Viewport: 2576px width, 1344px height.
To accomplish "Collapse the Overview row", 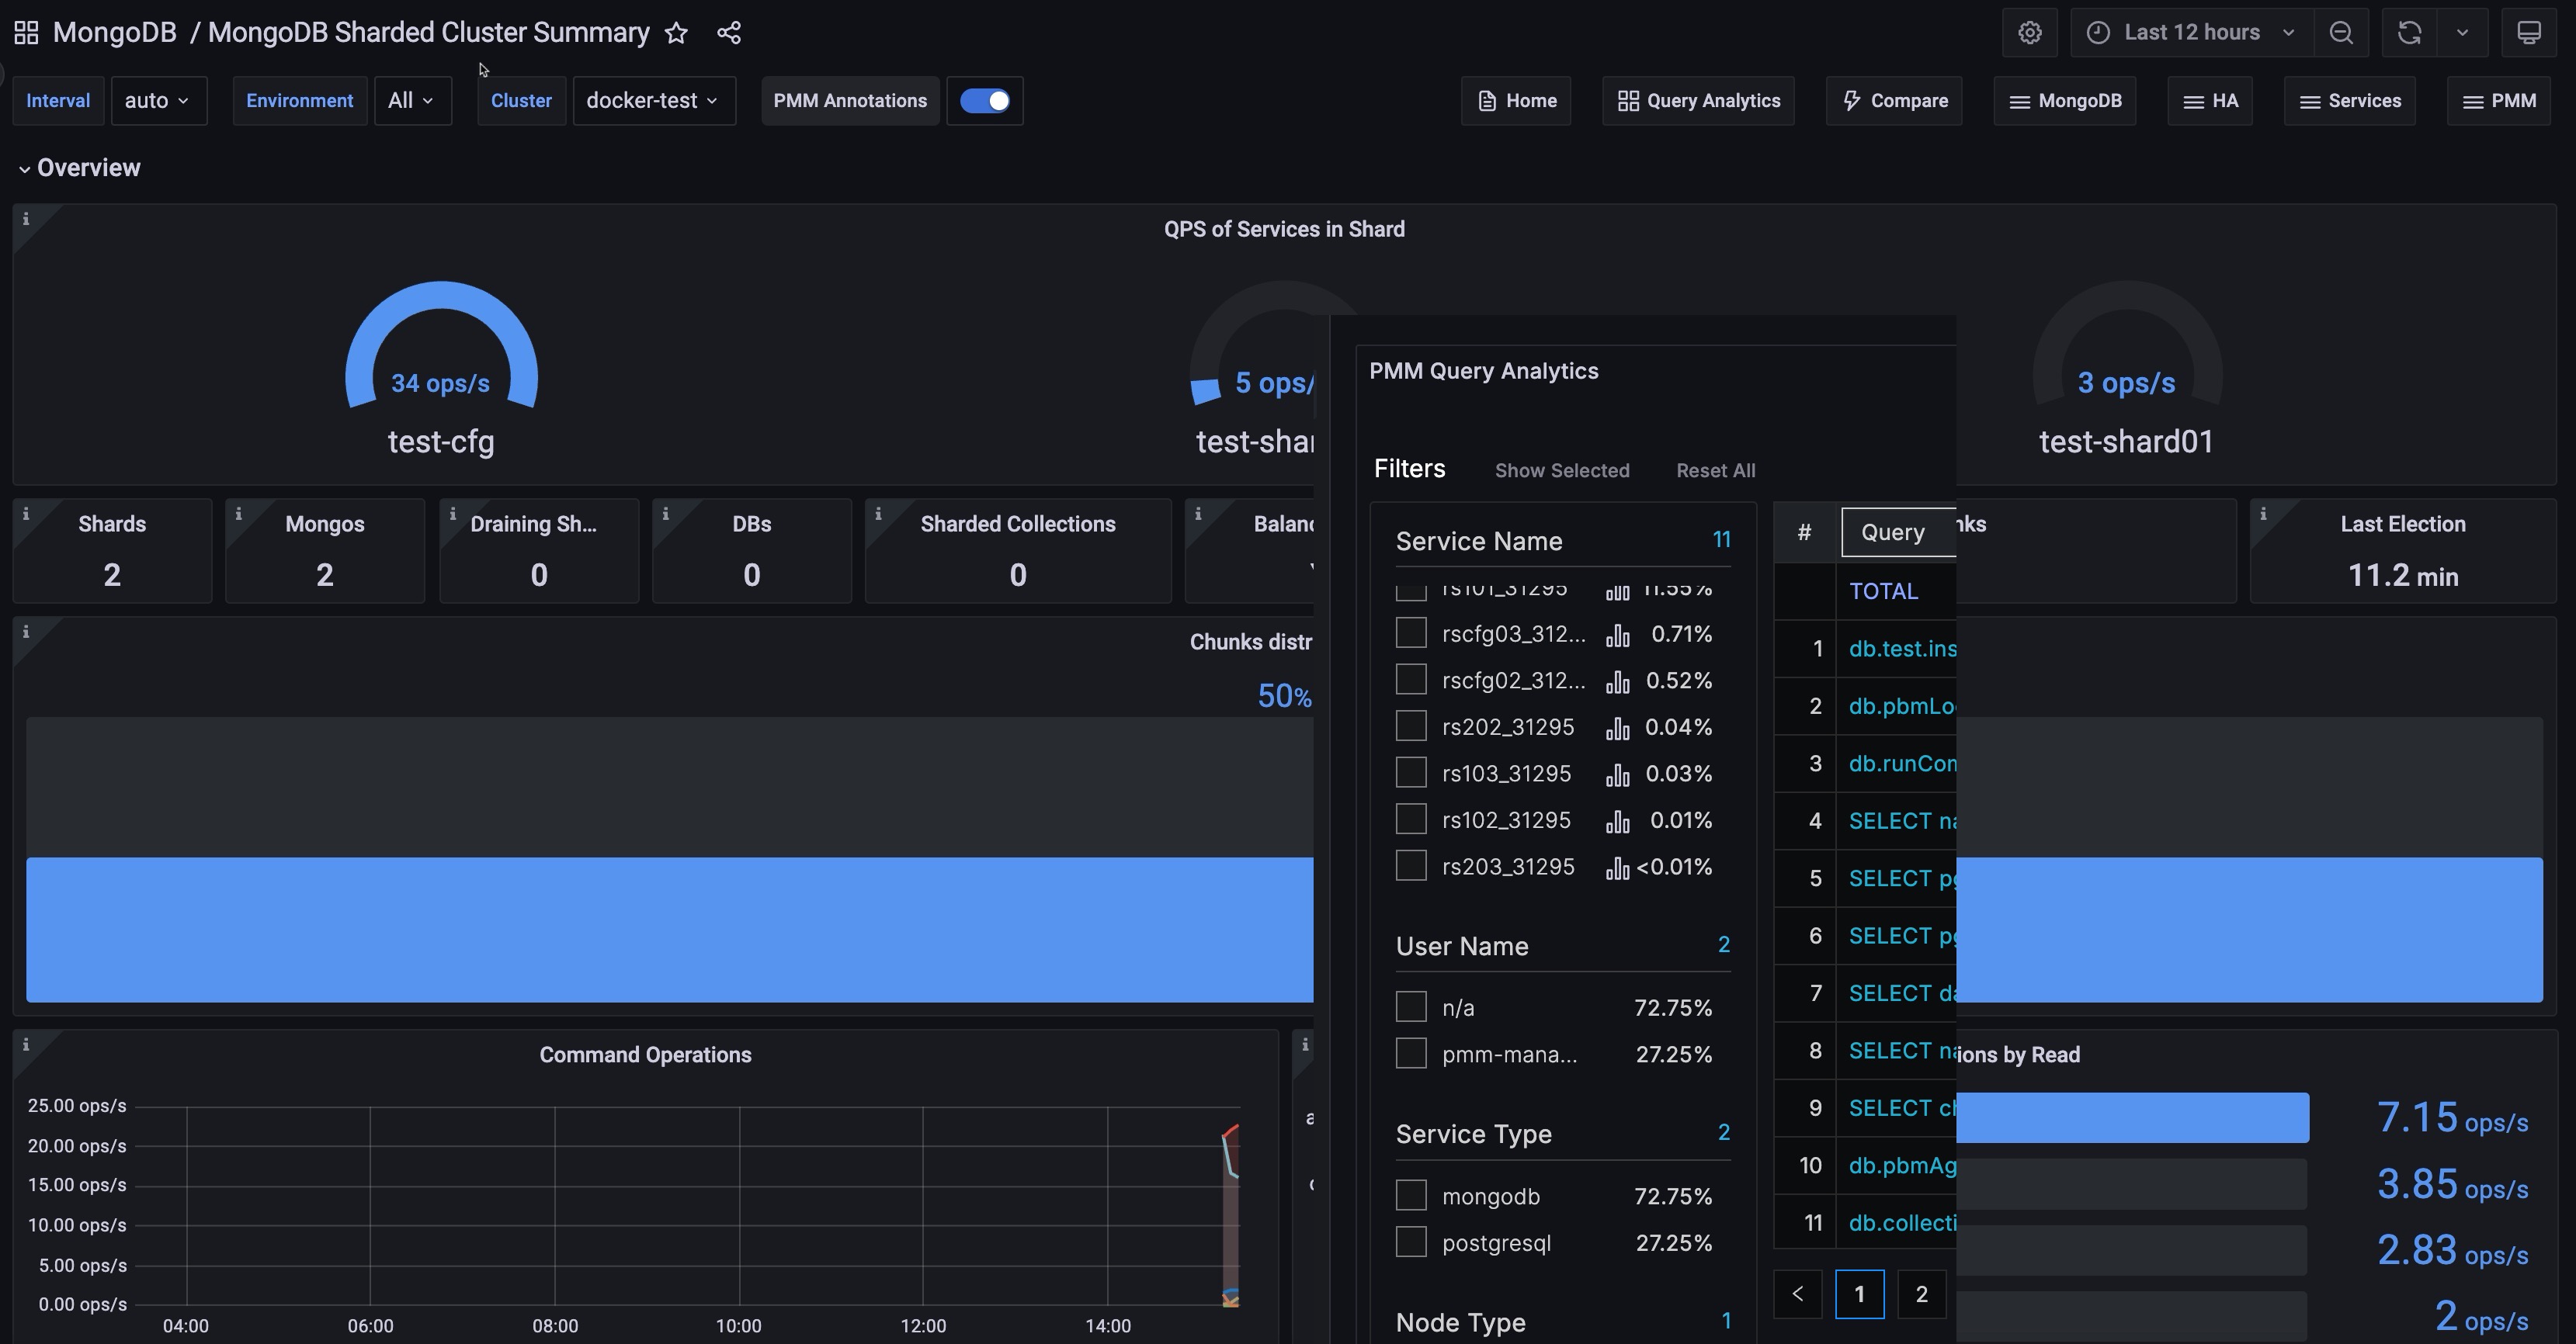I will [x=79, y=168].
